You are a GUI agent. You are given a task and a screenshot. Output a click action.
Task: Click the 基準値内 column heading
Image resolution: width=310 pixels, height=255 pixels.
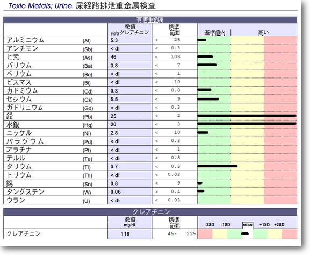(x=215, y=32)
